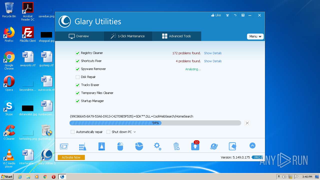The width and height of the screenshot is (320, 180).
Task: Open the help question mark icon
Action: point(243,15)
